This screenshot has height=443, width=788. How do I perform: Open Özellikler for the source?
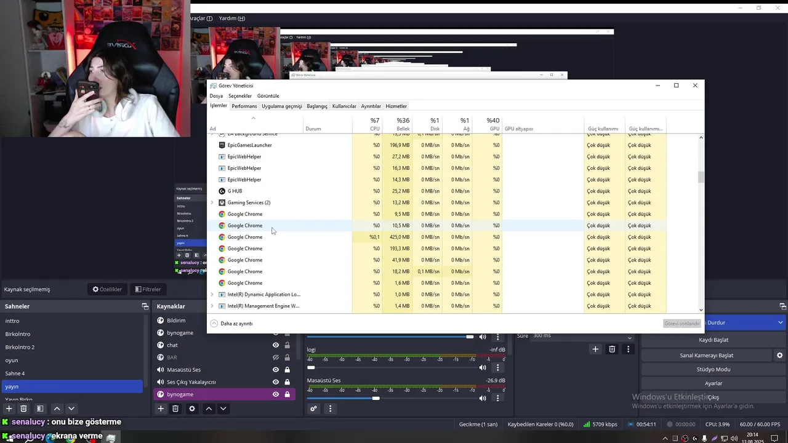click(x=107, y=289)
